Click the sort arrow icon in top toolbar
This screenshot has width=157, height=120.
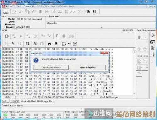(x=95, y=12)
